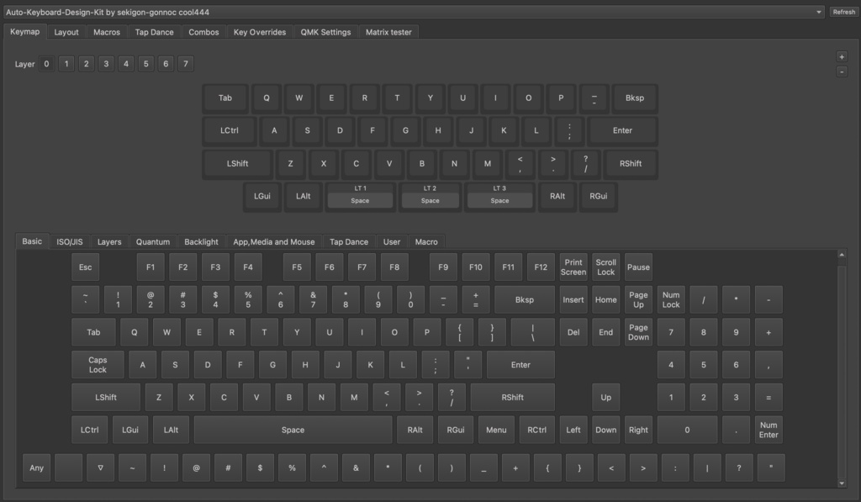Choose the Print Screen keycode

[573, 267]
